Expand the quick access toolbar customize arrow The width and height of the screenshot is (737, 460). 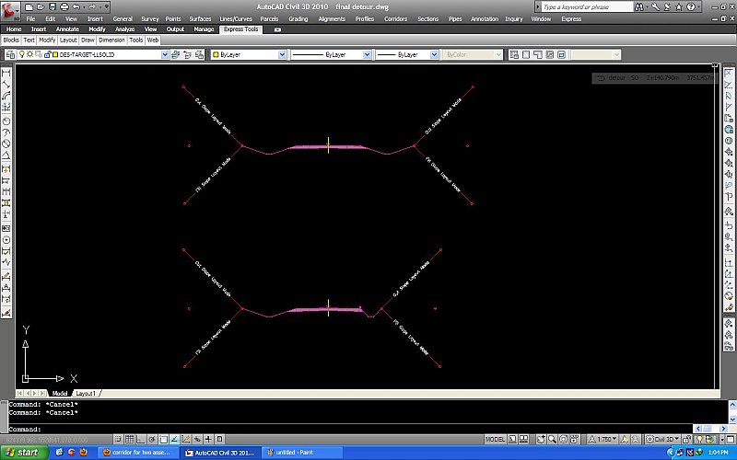pyautogui.click(x=107, y=6)
